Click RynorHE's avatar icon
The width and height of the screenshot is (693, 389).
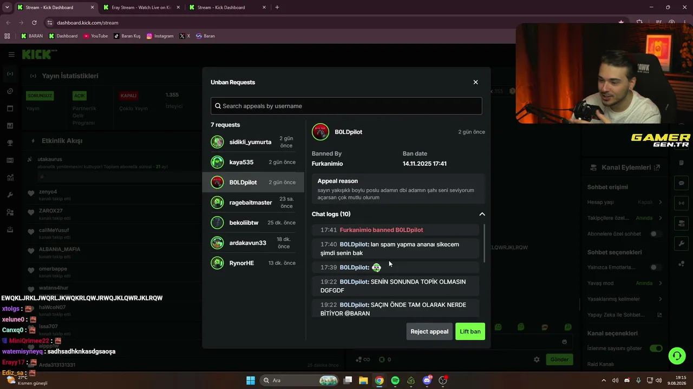coord(217,263)
